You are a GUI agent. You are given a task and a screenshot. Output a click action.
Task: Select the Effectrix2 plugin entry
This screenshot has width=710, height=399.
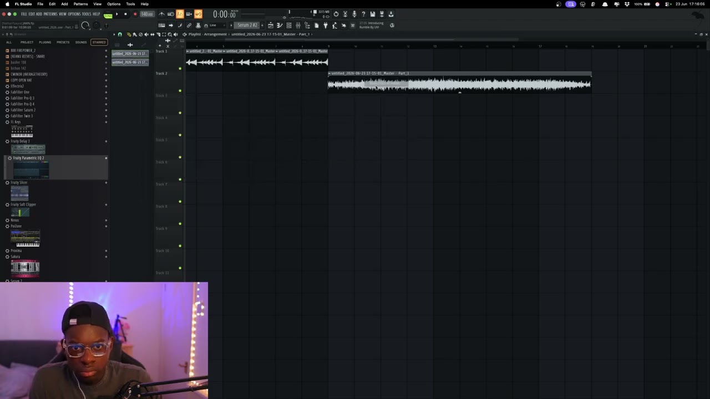[17, 86]
